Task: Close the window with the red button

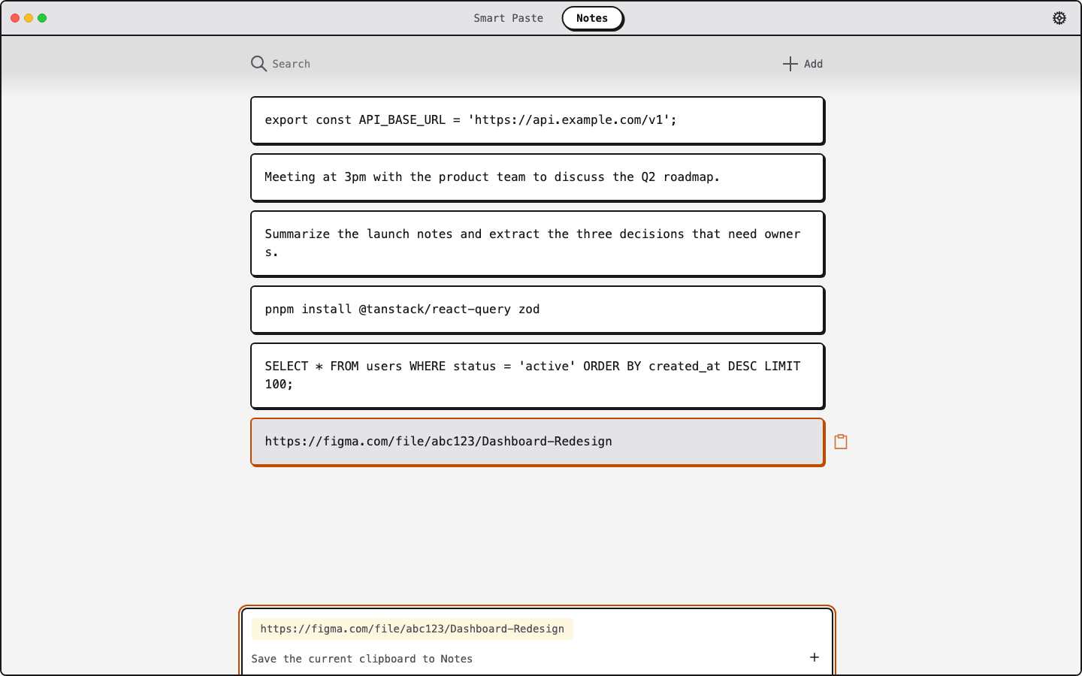Action: 15,18
